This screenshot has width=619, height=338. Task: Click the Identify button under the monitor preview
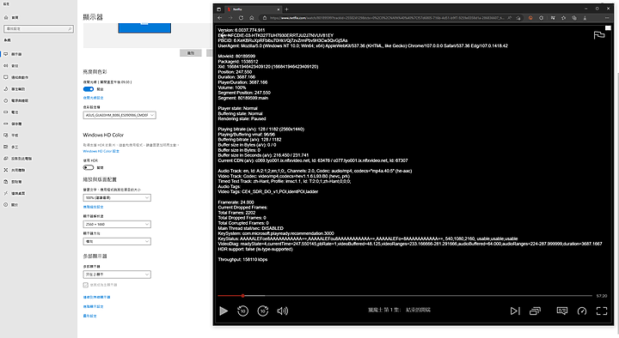[191, 53]
